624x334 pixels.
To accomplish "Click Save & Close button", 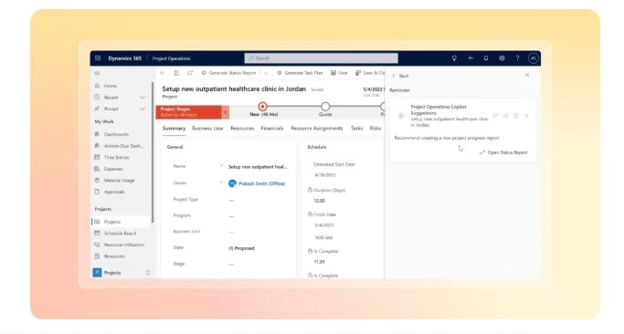I will (370, 73).
